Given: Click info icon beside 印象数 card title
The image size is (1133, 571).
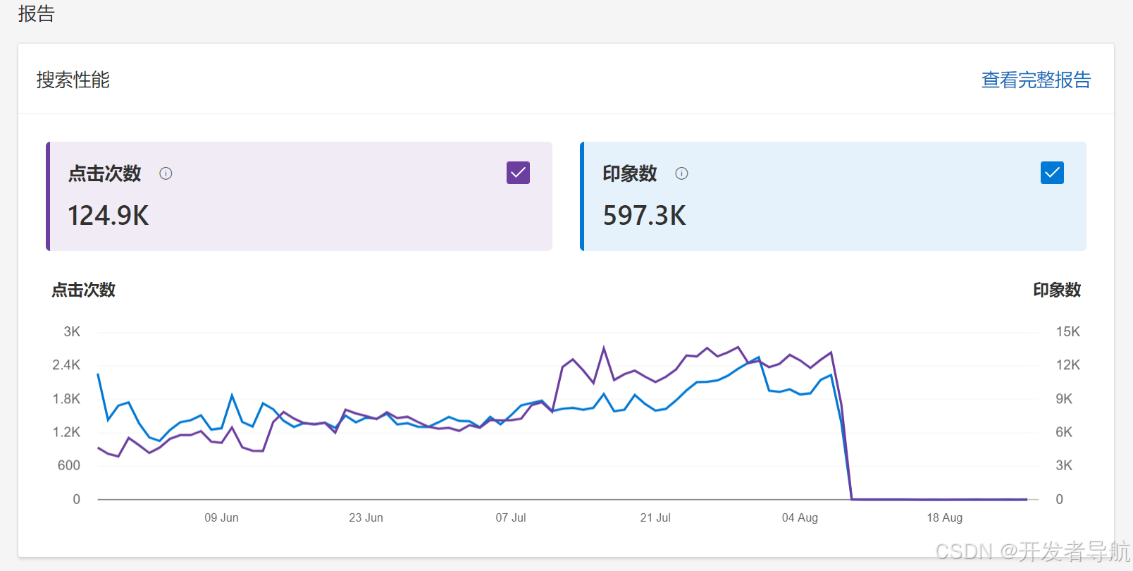Looking at the screenshot, I should pos(681,173).
